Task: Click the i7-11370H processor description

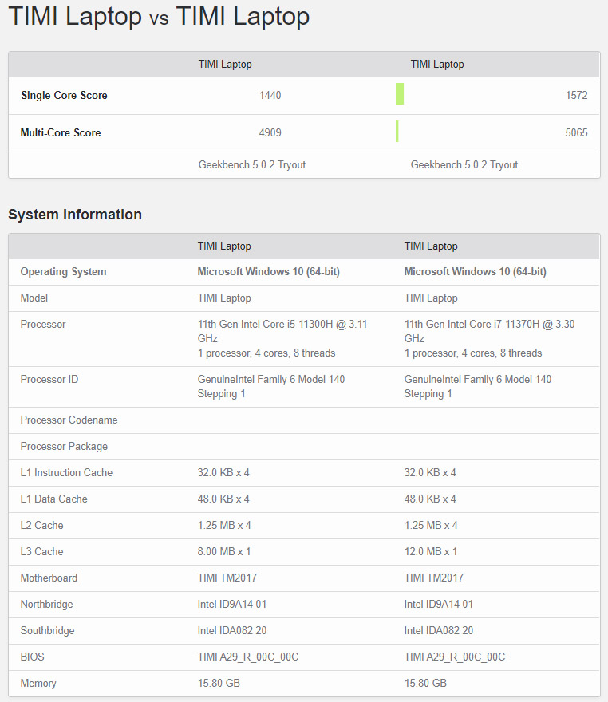Action: point(489,338)
